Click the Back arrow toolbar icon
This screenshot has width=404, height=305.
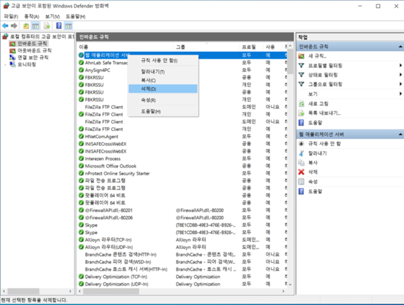[5, 26]
